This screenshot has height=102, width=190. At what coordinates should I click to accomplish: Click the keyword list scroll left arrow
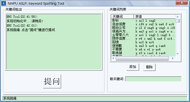click(x=113, y=58)
